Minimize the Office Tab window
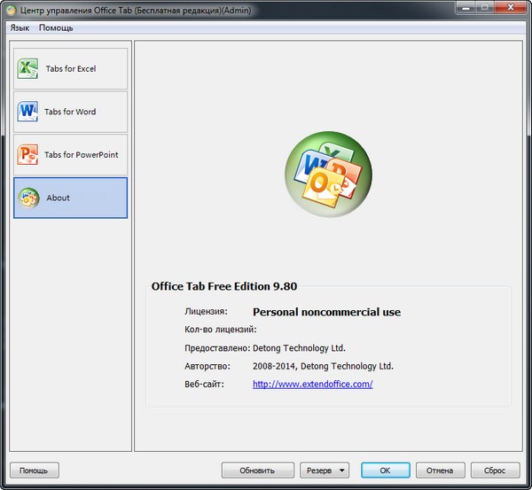 (x=465, y=7)
